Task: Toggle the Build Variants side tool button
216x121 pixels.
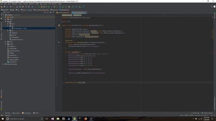Action: pos(1,105)
